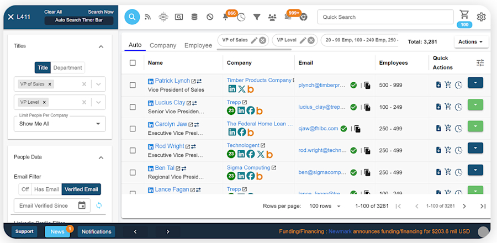Viewport: 497px width, 243px height.
Task: Open Patrick Lynch row action dropdown
Action: click(475, 83)
